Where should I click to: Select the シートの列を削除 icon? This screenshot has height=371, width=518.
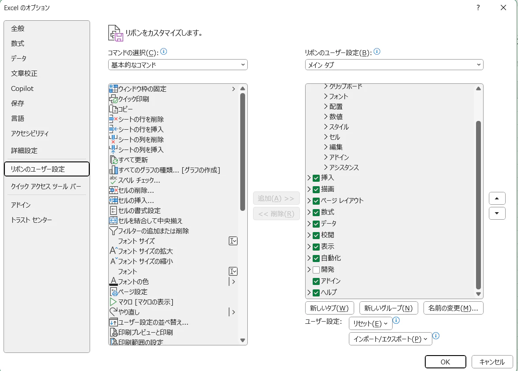pos(113,139)
